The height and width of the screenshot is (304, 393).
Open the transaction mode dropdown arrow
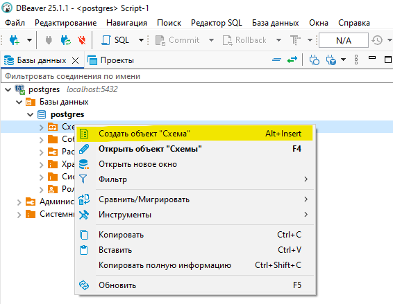310,40
